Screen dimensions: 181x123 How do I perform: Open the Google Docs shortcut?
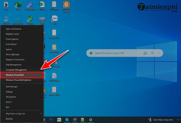30,6
